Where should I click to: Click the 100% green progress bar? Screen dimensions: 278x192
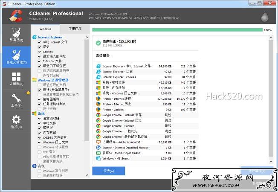click(177, 30)
